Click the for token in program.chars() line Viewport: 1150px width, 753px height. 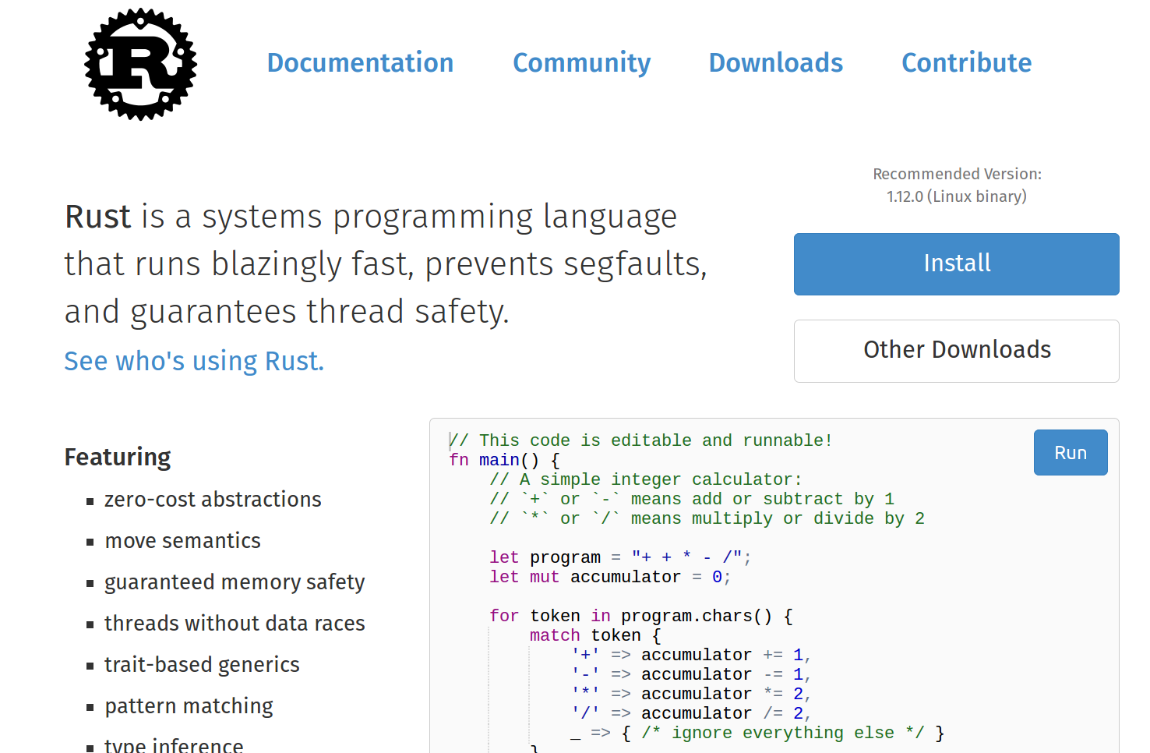tap(641, 616)
